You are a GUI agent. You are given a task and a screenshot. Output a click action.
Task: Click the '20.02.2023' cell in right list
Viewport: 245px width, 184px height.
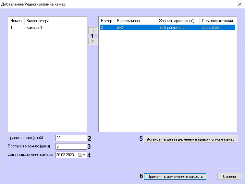[x=210, y=28]
